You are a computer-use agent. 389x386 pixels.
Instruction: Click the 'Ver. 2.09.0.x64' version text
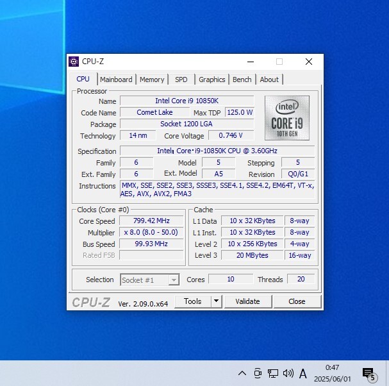click(x=143, y=304)
